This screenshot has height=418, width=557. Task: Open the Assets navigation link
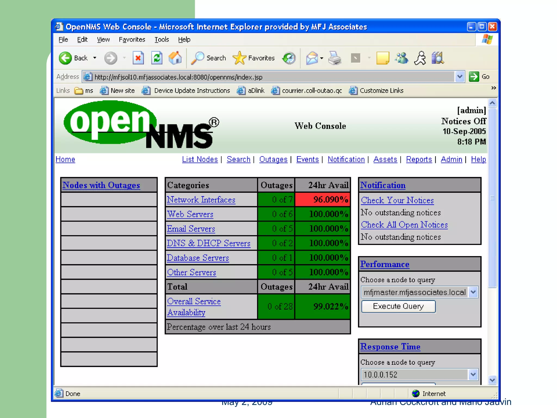[x=385, y=159]
